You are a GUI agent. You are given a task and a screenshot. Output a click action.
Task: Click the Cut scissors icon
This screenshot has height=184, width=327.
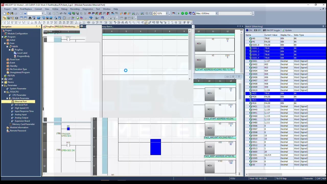click(50, 14)
